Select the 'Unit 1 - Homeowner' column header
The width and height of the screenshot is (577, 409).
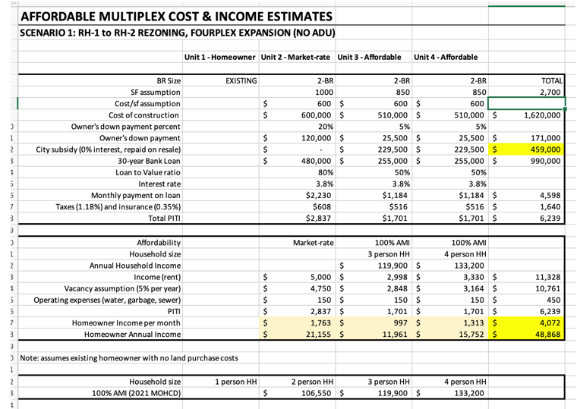coord(219,57)
